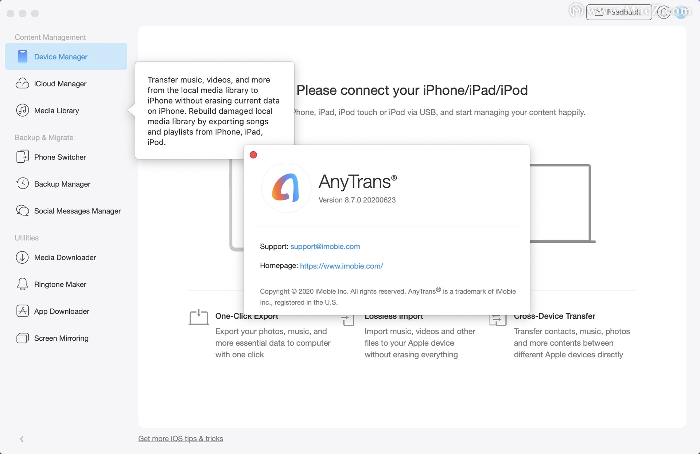The height and width of the screenshot is (454, 700).
Task: Select Social Messages Manager
Action: [x=77, y=211]
